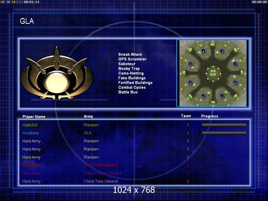Select start position 1 on the map
268x201 pixels.
coord(235,64)
